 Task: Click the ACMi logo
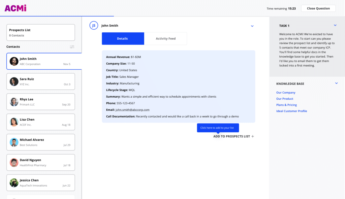point(15,8)
